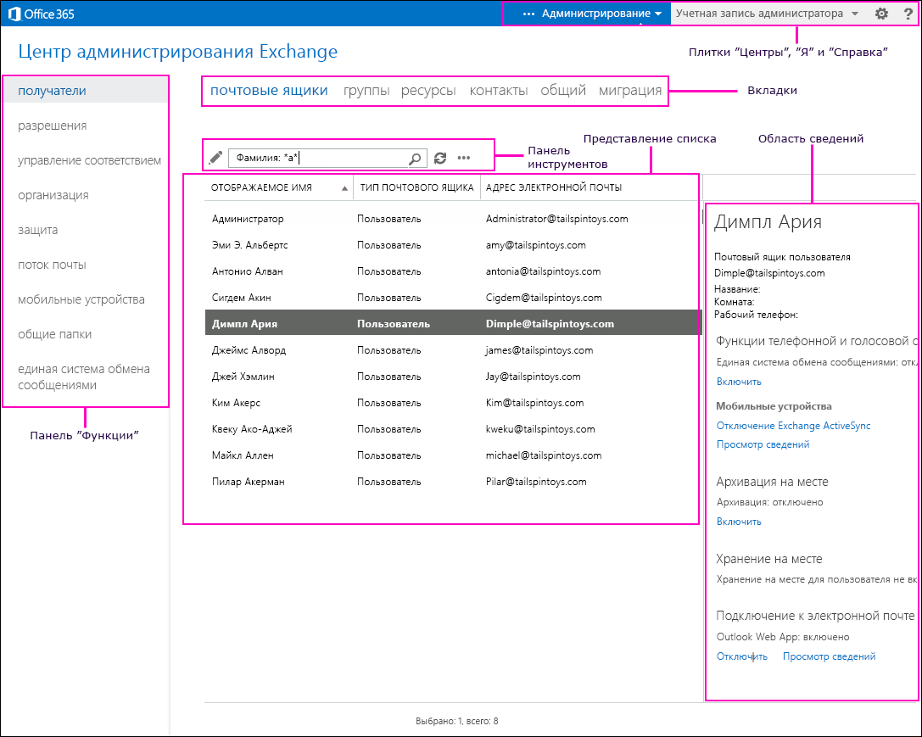
Task: Click Включить under Единая система обмена сообщениями
Action: (x=739, y=382)
